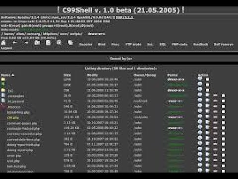This screenshot has width=238, height=179.
Task: Open the FTP brute tool
Action: pos(133,44)
